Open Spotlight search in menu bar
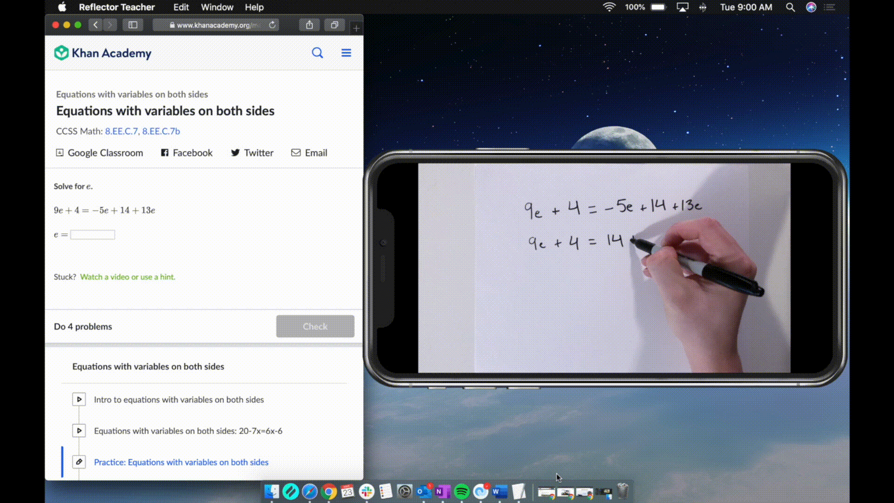Image resolution: width=894 pixels, height=503 pixels. point(790,7)
